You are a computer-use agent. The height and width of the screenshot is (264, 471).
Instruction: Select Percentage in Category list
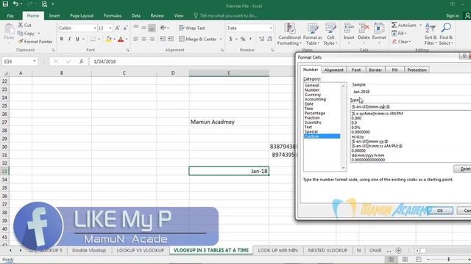pos(315,113)
